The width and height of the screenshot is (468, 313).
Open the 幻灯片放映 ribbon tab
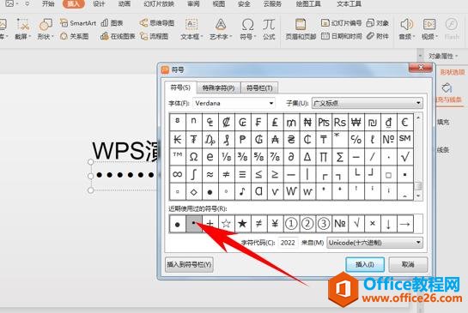159,4
